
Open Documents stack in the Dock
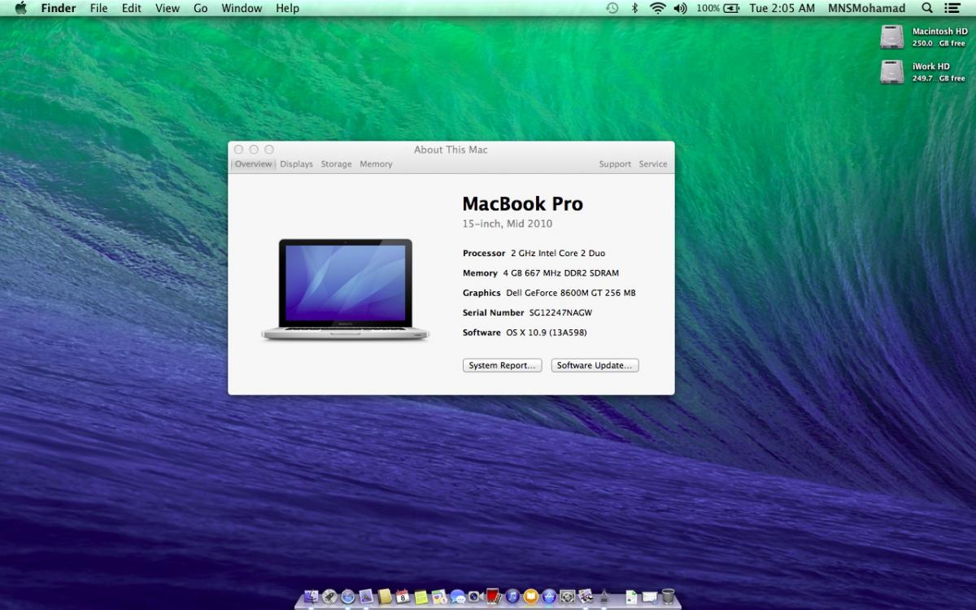(x=631, y=597)
